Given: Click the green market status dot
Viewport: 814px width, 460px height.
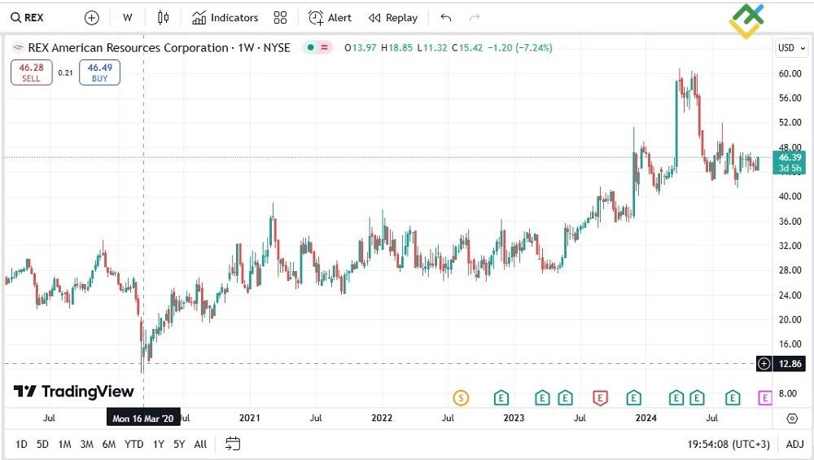Looking at the screenshot, I should [x=310, y=47].
